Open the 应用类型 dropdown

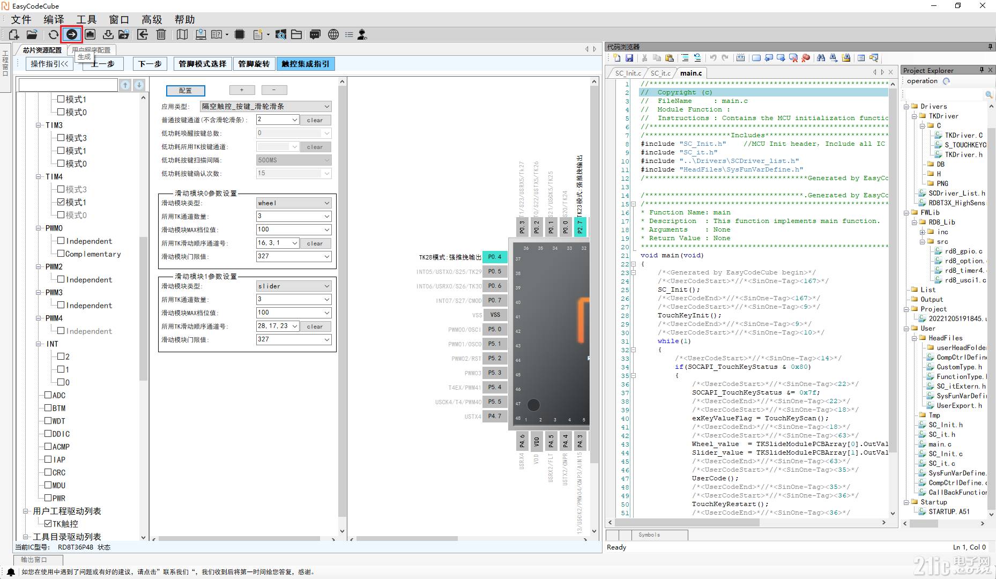tap(265, 107)
